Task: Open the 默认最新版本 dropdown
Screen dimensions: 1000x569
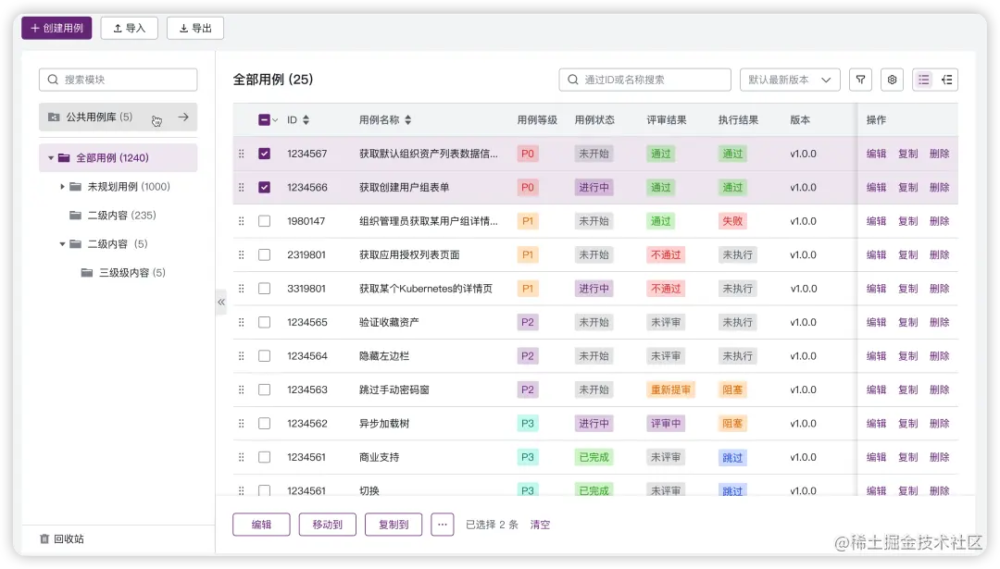Action: (789, 80)
